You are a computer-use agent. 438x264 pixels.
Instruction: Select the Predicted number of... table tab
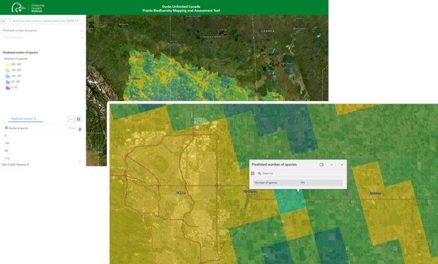point(26,118)
